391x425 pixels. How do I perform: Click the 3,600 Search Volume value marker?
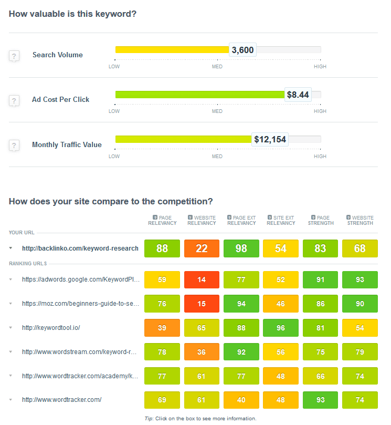242,50
